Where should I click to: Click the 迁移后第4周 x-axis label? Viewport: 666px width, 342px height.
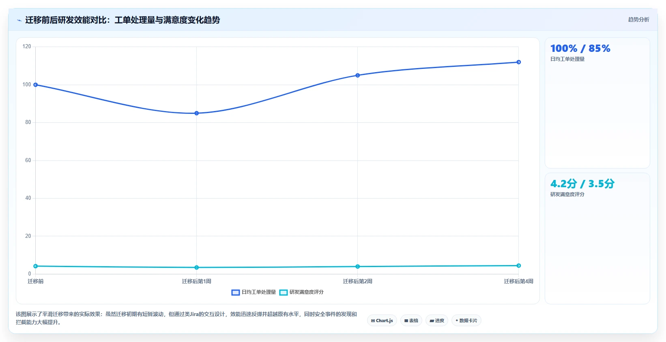pyautogui.click(x=519, y=281)
